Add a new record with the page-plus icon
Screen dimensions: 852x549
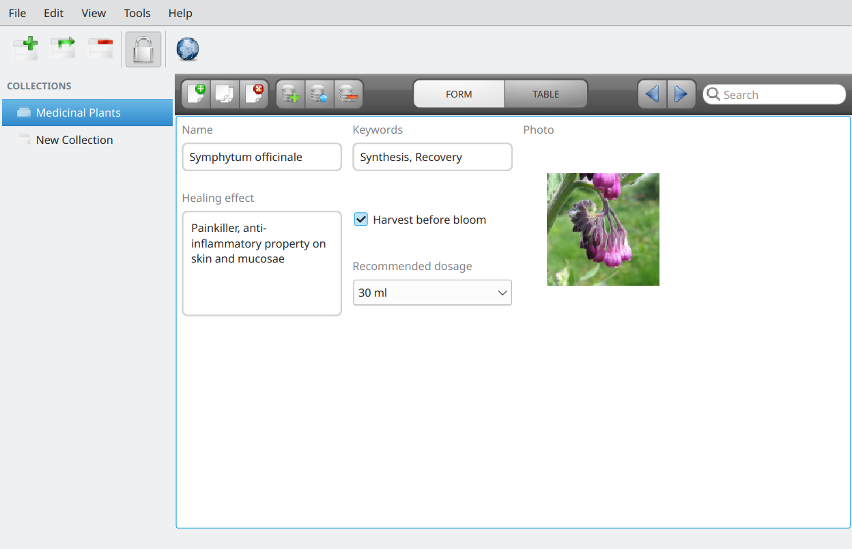[197, 94]
